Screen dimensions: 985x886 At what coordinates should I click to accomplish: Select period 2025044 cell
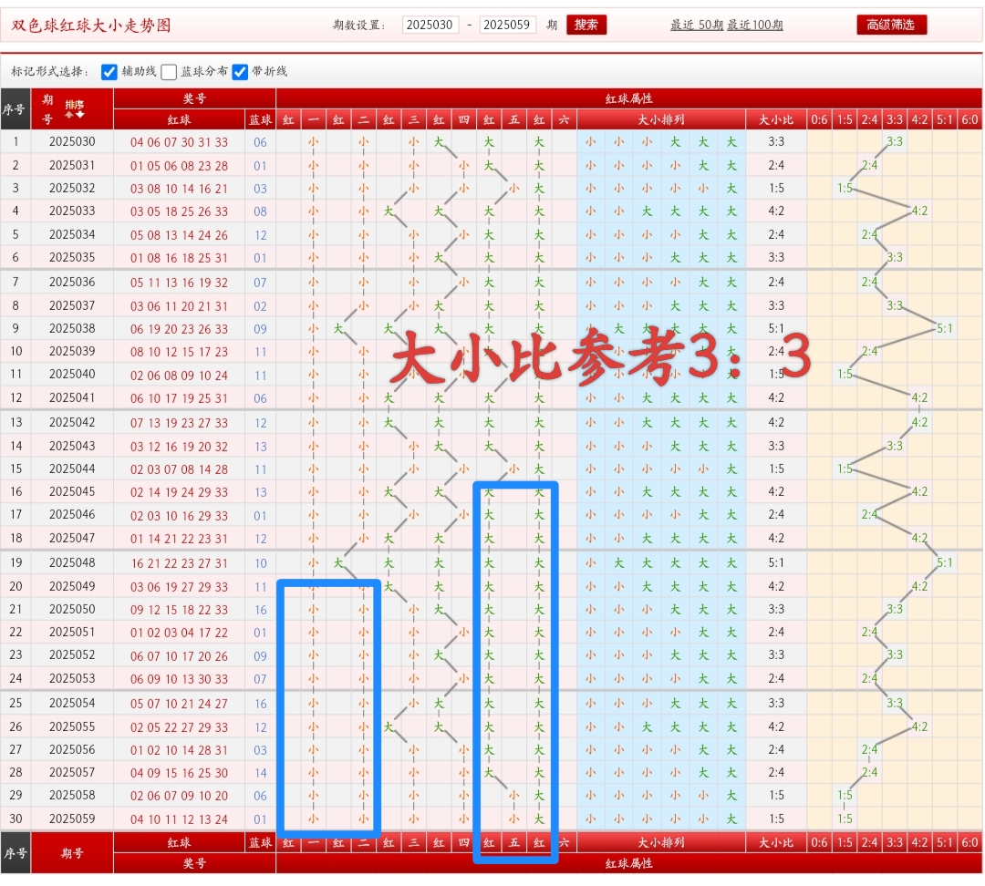[x=72, y=469]
